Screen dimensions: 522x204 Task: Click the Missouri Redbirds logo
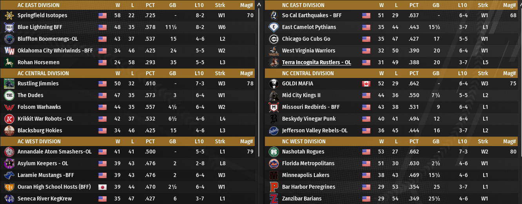click(x=274, y=107)
